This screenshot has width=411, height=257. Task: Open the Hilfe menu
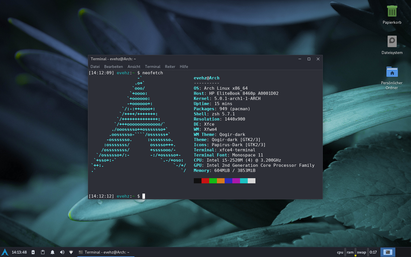click(x=184, y=67)
